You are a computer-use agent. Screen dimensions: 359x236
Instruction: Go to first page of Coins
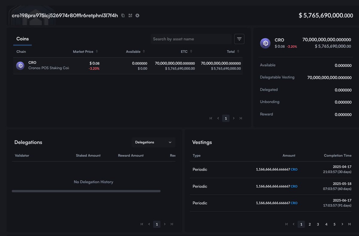pos(211,118)
